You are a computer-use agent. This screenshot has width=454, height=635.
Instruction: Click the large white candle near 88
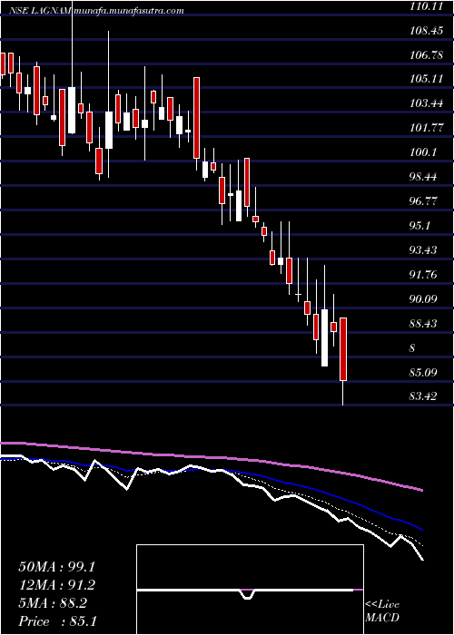325,337
